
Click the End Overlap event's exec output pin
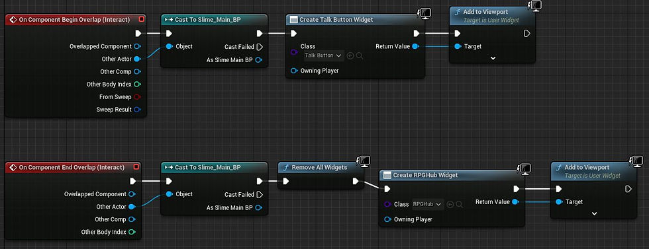click(x=133, y=181)
